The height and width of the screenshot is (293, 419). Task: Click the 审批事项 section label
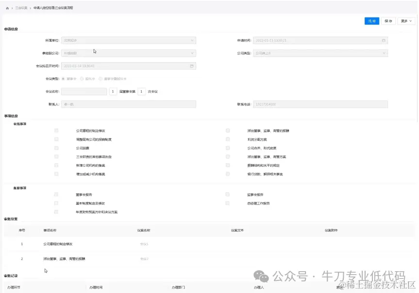pos(20,124)
